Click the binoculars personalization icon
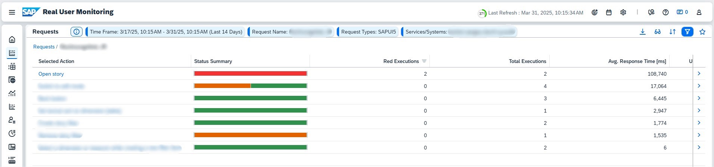This screenshot has height=167, width=714. coord(657,32)
